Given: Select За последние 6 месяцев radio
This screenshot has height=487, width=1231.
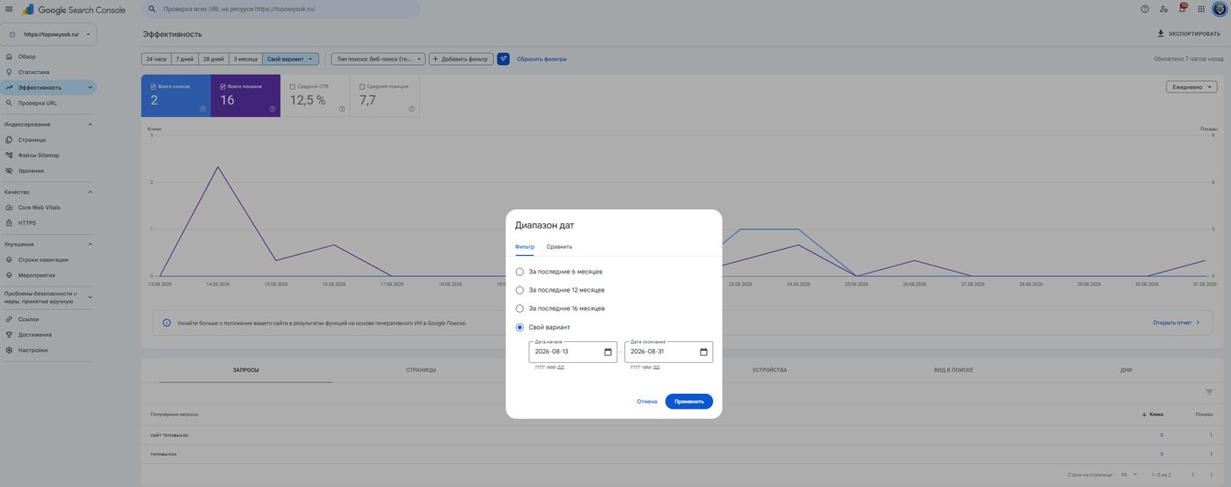Looking at the screenshot, I should pyautogui.click(x=520, y=272).
